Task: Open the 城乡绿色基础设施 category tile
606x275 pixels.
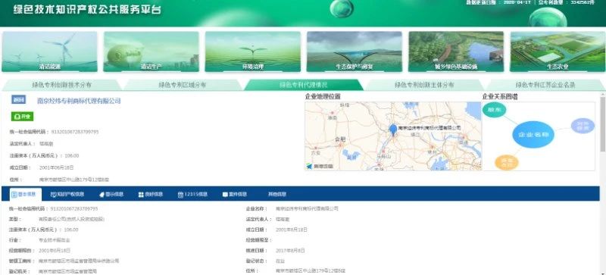Action: (x=456, y=52)
